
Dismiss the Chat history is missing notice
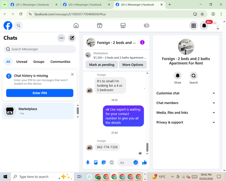(x=72, y=74)
